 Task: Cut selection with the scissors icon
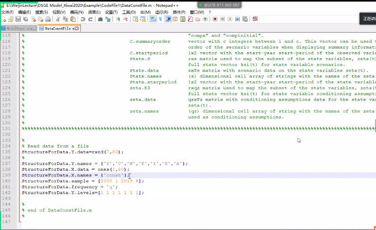pos(58,19)
